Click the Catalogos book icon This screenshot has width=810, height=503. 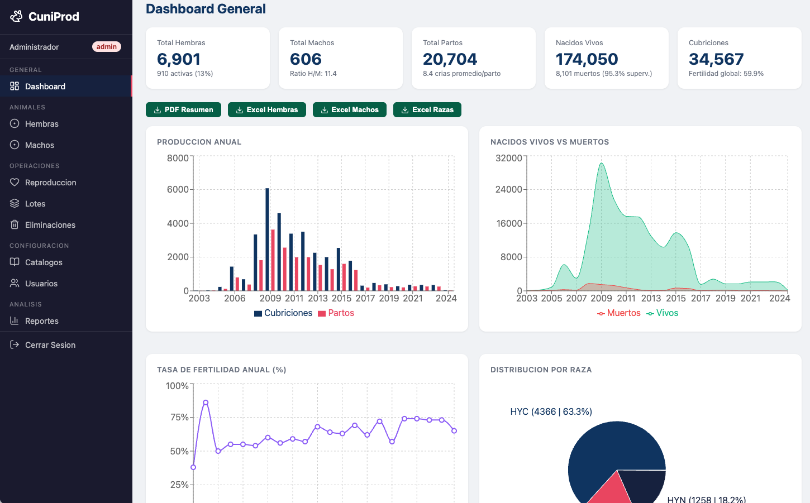pos(15,262)
